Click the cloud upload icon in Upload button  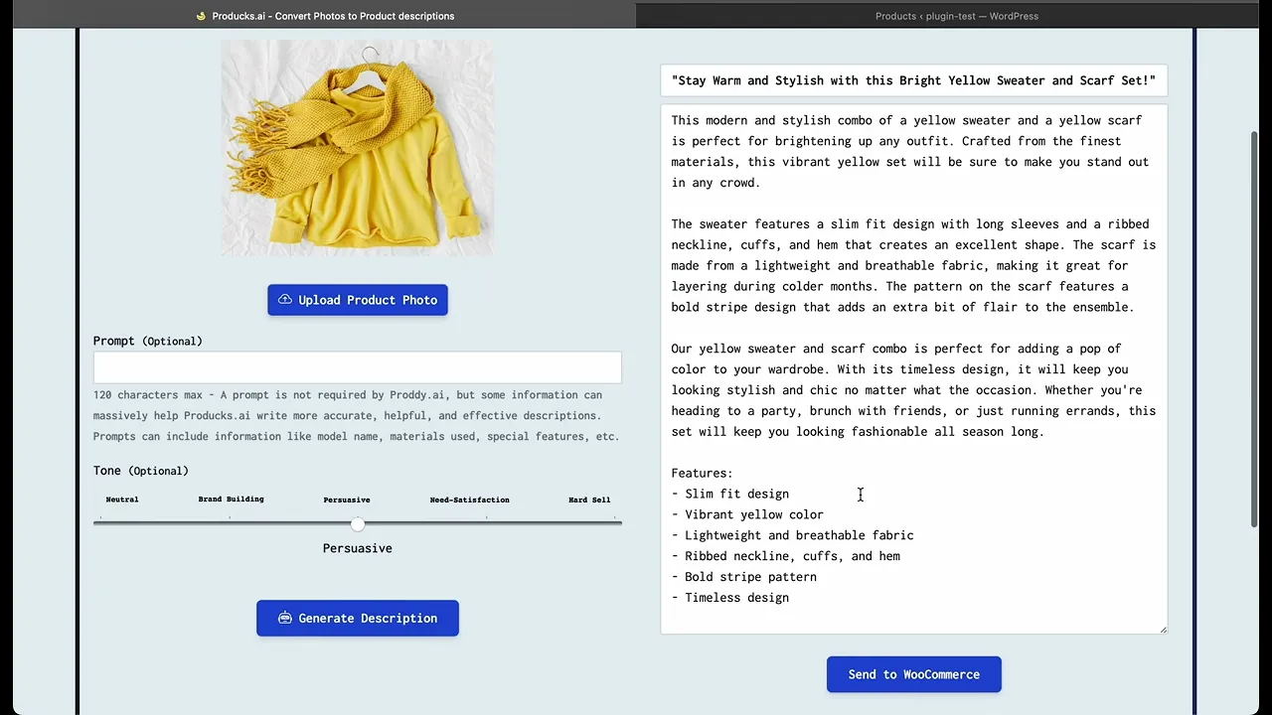pos(285,300)
